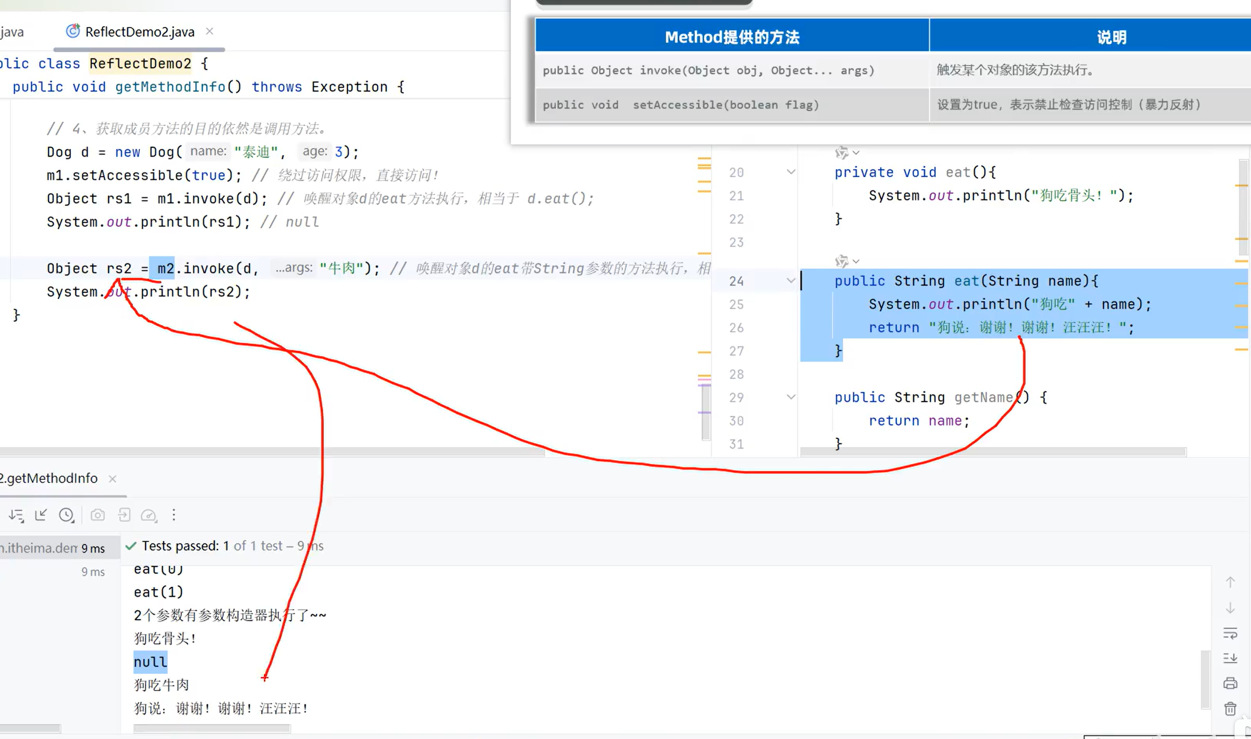Collapse the fold arrow at line 29
The height and width of the screenshot is (739, 1251).
[x=791, y=397]
